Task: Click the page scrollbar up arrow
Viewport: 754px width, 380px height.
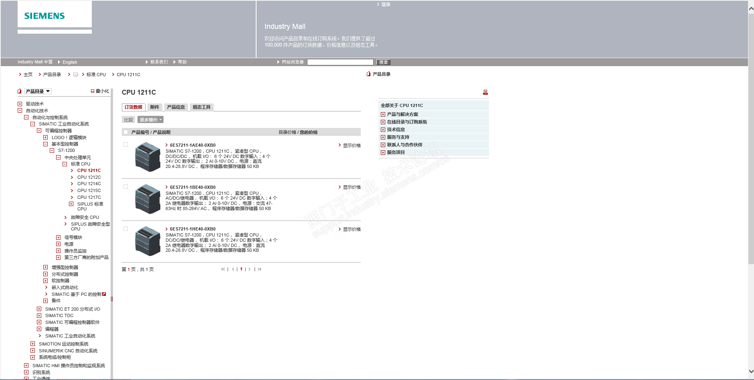Action: [x=751, y=8]
